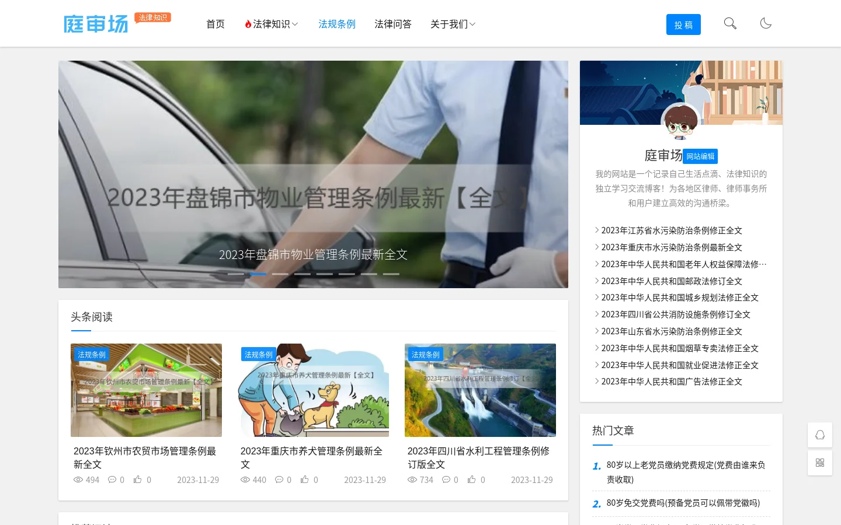This screenshot has width=841, height=525.
Task: Open sidebar link 中华人民共和国广告法修正全文
Action: [x=672, y=381]
